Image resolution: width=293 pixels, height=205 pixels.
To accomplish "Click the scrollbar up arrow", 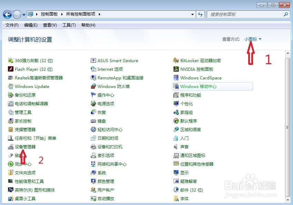I will [x=288, y=53].
